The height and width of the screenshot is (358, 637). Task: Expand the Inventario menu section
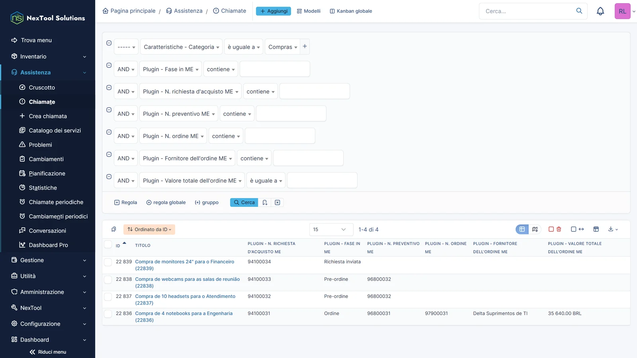[48, 56]
